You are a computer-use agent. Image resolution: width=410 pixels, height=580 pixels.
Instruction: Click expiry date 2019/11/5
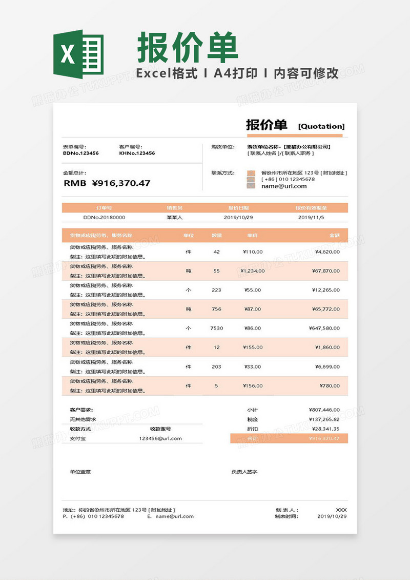click(x=311, y=218)
